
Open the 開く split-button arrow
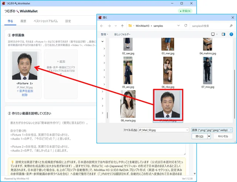209,136
